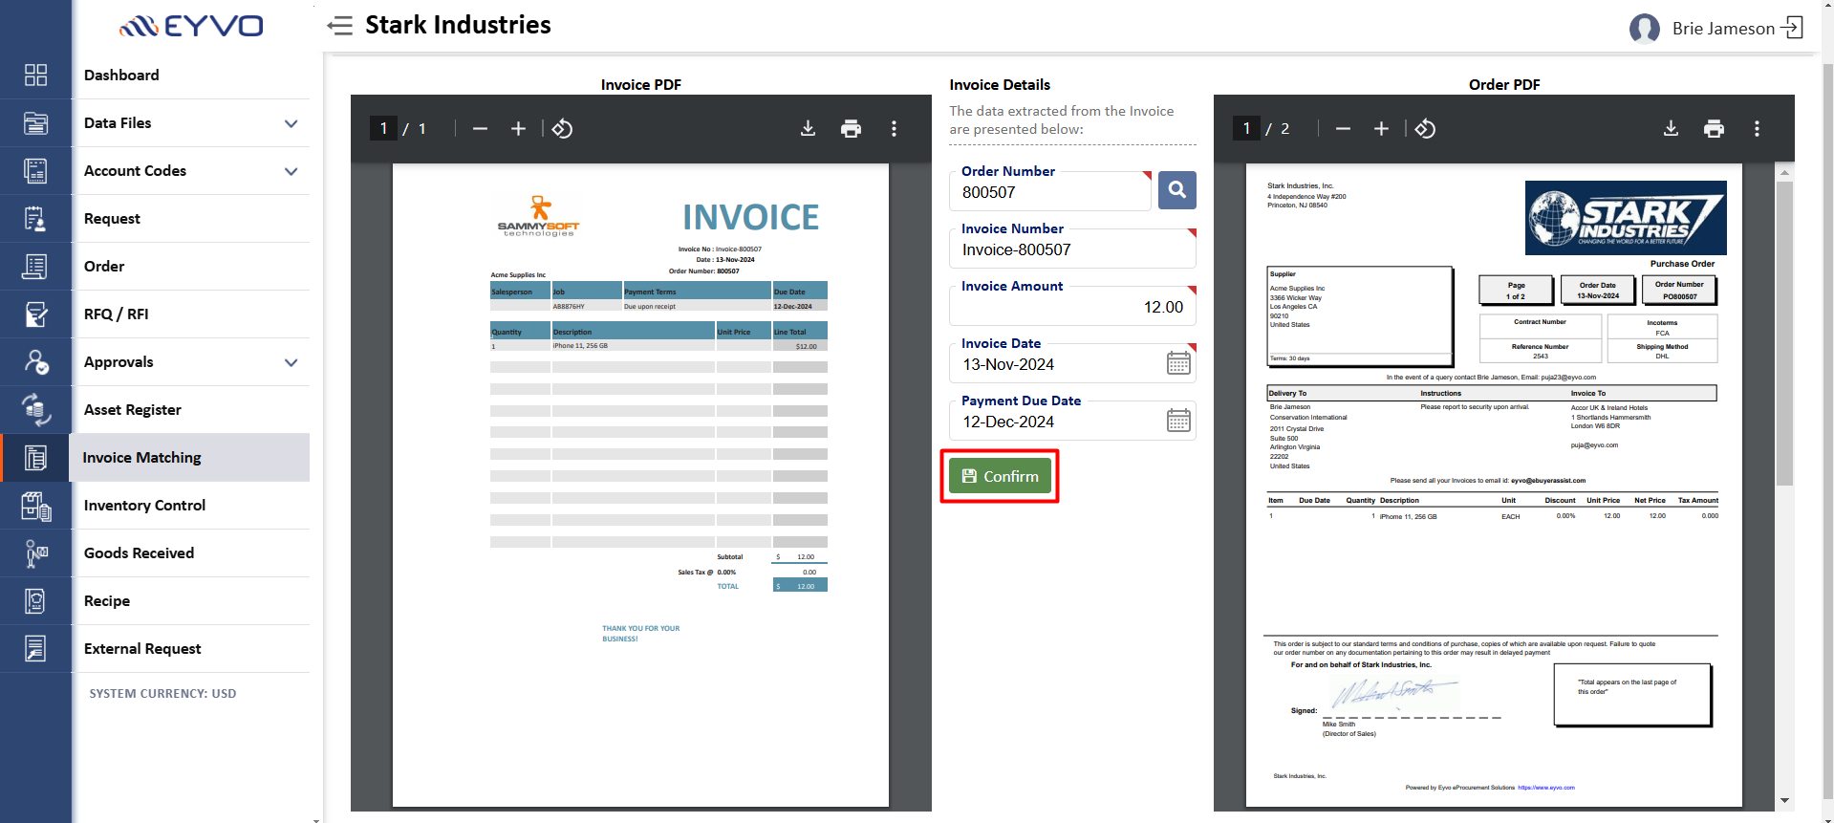Print the Order PDF
The width and height of the screenshot is (1834, 823).
(x=1714, y=129)
